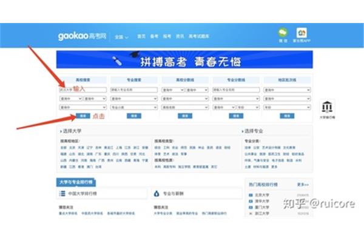Image resolution: width=364 pixels, height=242 pixels.
Task: Click the 热门高校排行榜 heading
Action: [263, 185]
